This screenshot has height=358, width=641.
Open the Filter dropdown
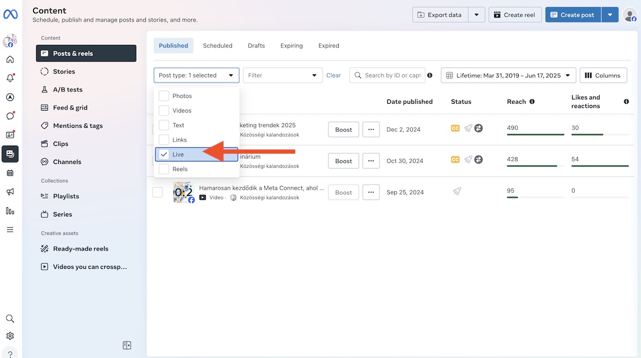[x=283, y=75]
